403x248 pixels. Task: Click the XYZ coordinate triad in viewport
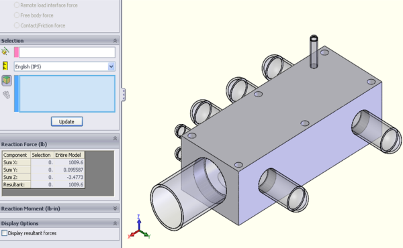tap(139, 227)
